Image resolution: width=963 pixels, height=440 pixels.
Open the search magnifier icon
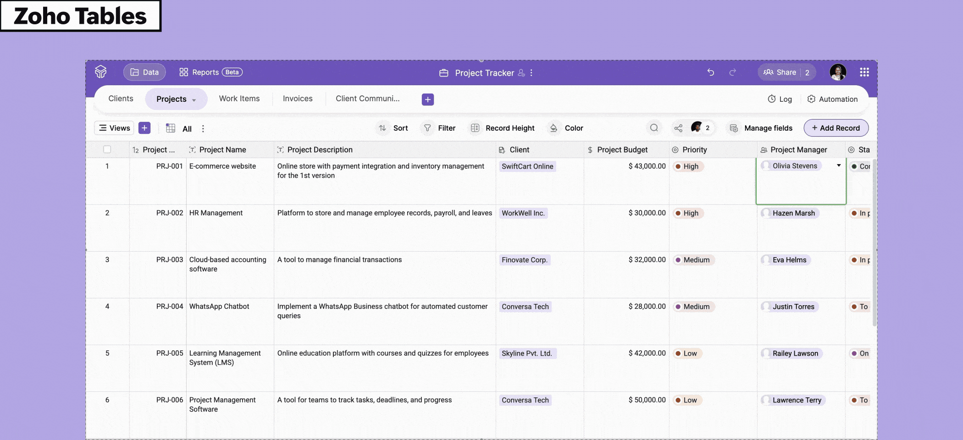coord(654,128)
